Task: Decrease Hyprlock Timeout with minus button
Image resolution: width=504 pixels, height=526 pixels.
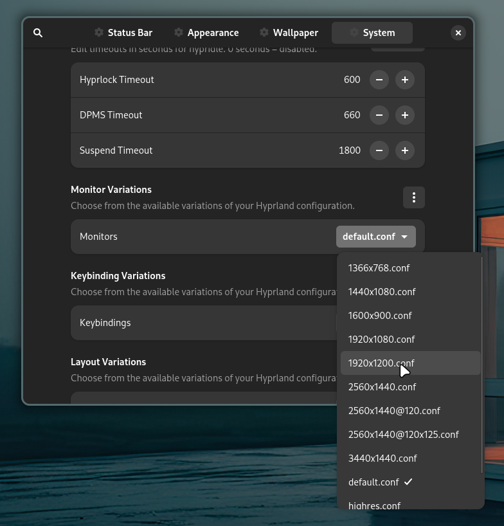Action: pos(379,80)
